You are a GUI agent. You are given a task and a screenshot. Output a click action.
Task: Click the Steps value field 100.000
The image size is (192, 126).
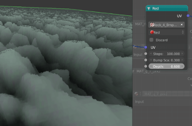pyautogui.click(x=166, y=54)
